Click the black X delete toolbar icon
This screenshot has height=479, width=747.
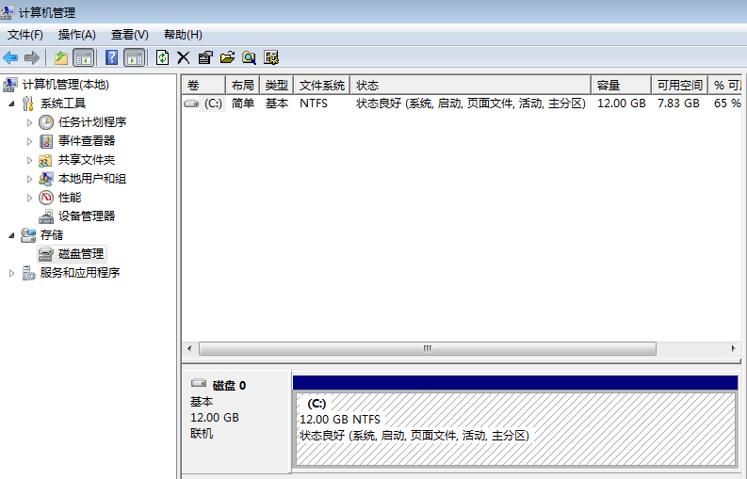tap(184, 58)
